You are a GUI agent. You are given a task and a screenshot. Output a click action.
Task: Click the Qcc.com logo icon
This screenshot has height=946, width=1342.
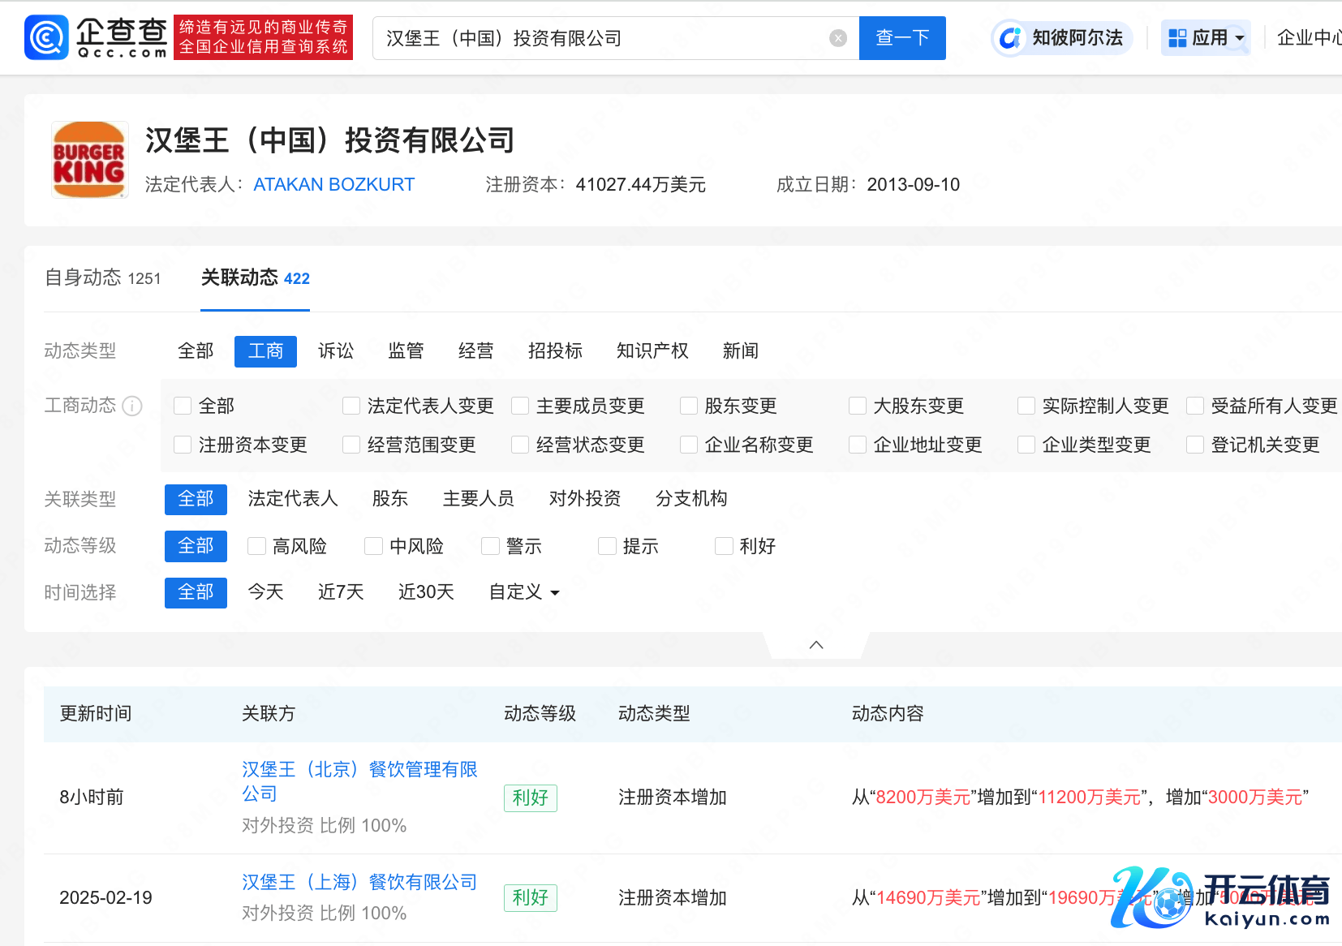46,38
